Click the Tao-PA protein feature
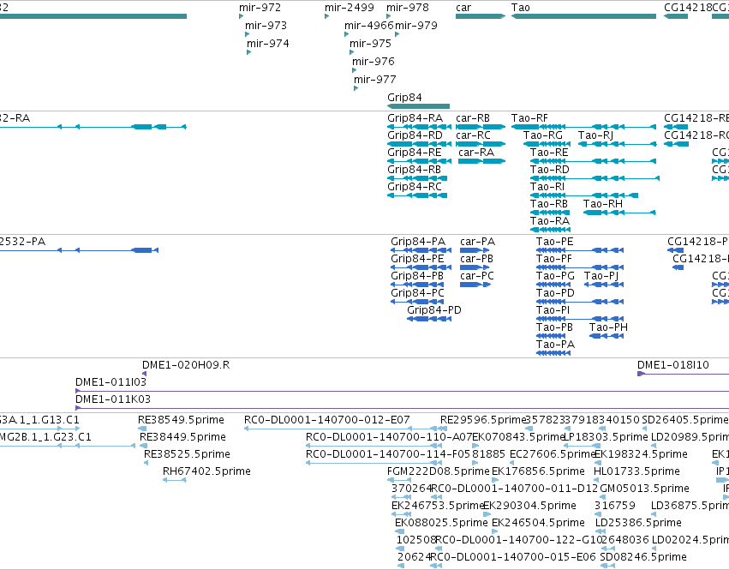 pos(553,353)
